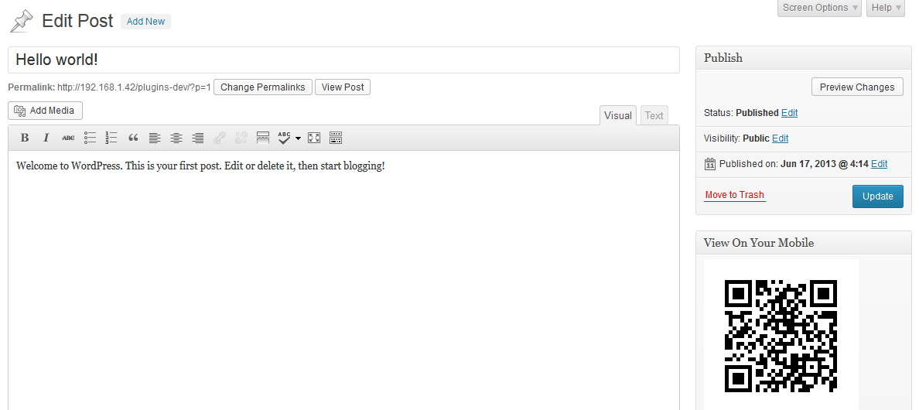Insert a numbered list

click(111, 138)
